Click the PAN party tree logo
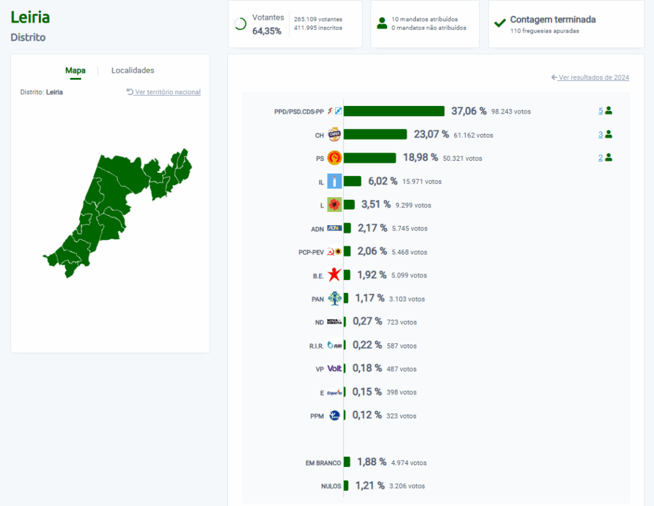654x506 pixels. [x=334, y=298]
